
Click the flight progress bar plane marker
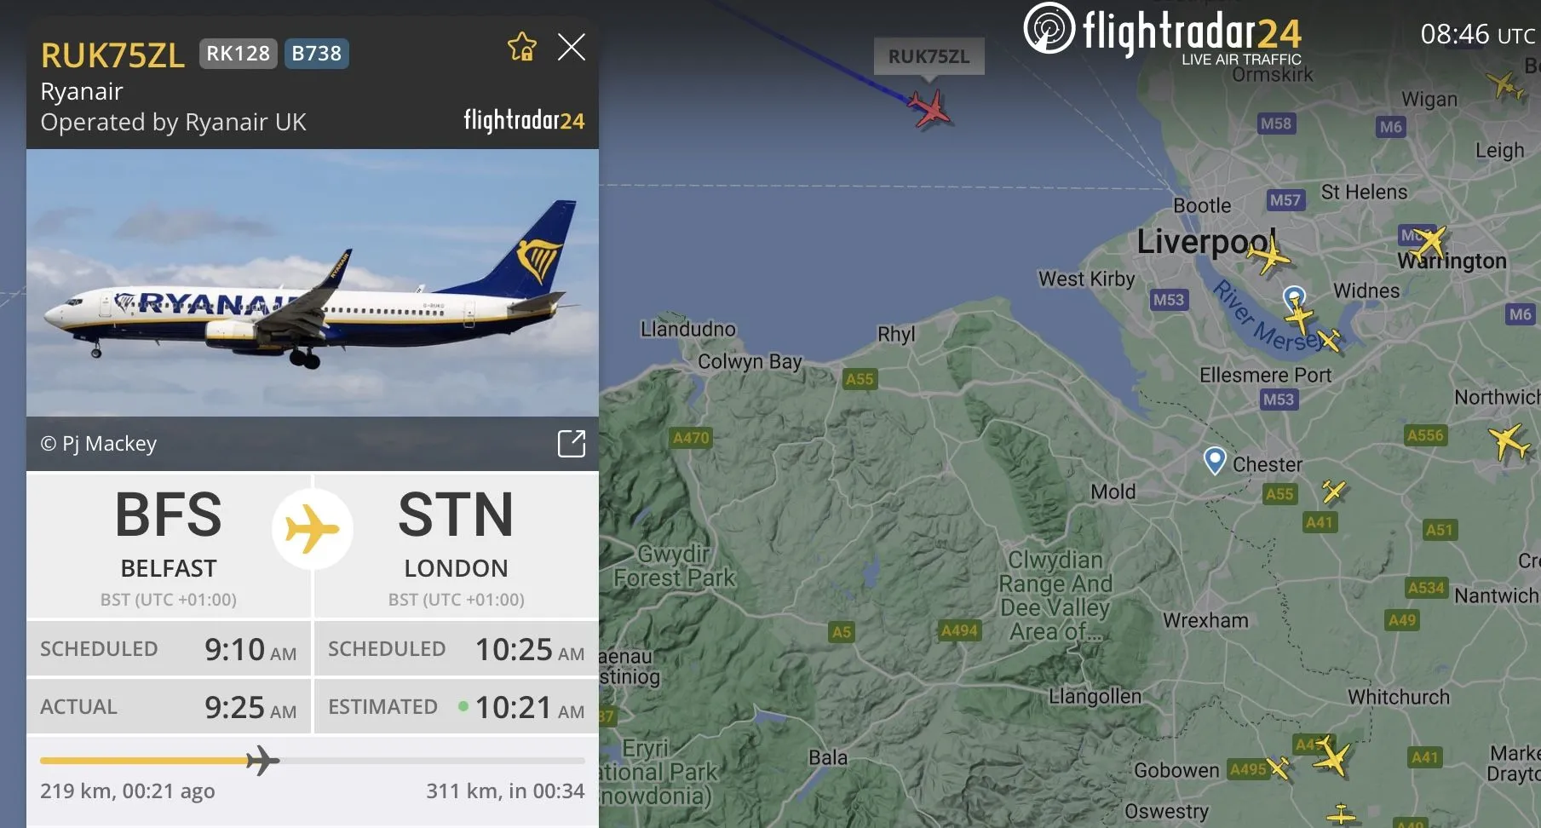pos(262,760)
